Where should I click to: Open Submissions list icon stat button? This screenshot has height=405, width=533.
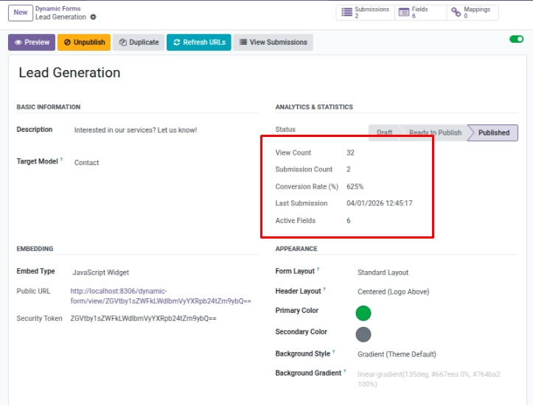[346, 13]
